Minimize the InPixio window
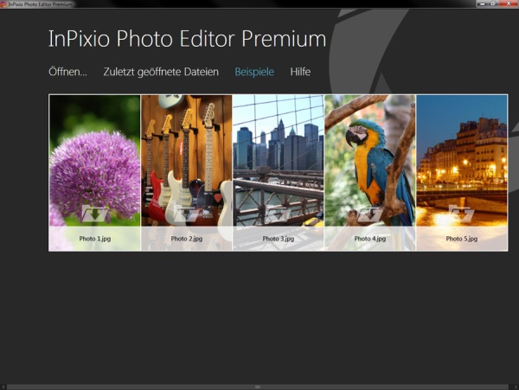Image resolution: width=519 pixels, height=390 pixels. [x=482, y=3]
